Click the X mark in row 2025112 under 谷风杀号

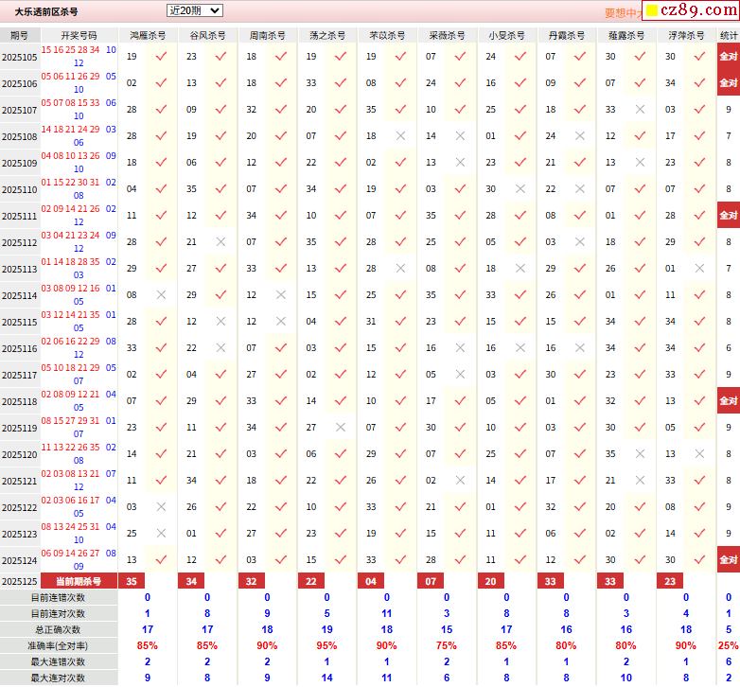coord(220,242)
